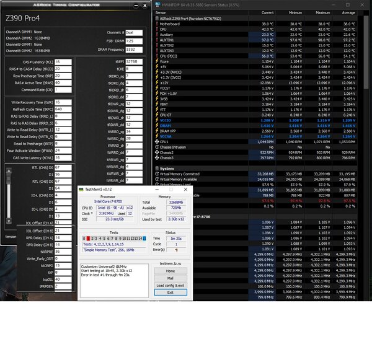Click the icon beside the System sensor group

click(x=157, y=169)
